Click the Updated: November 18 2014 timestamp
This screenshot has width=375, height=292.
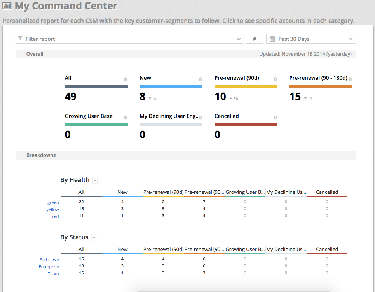coord(305,54)
